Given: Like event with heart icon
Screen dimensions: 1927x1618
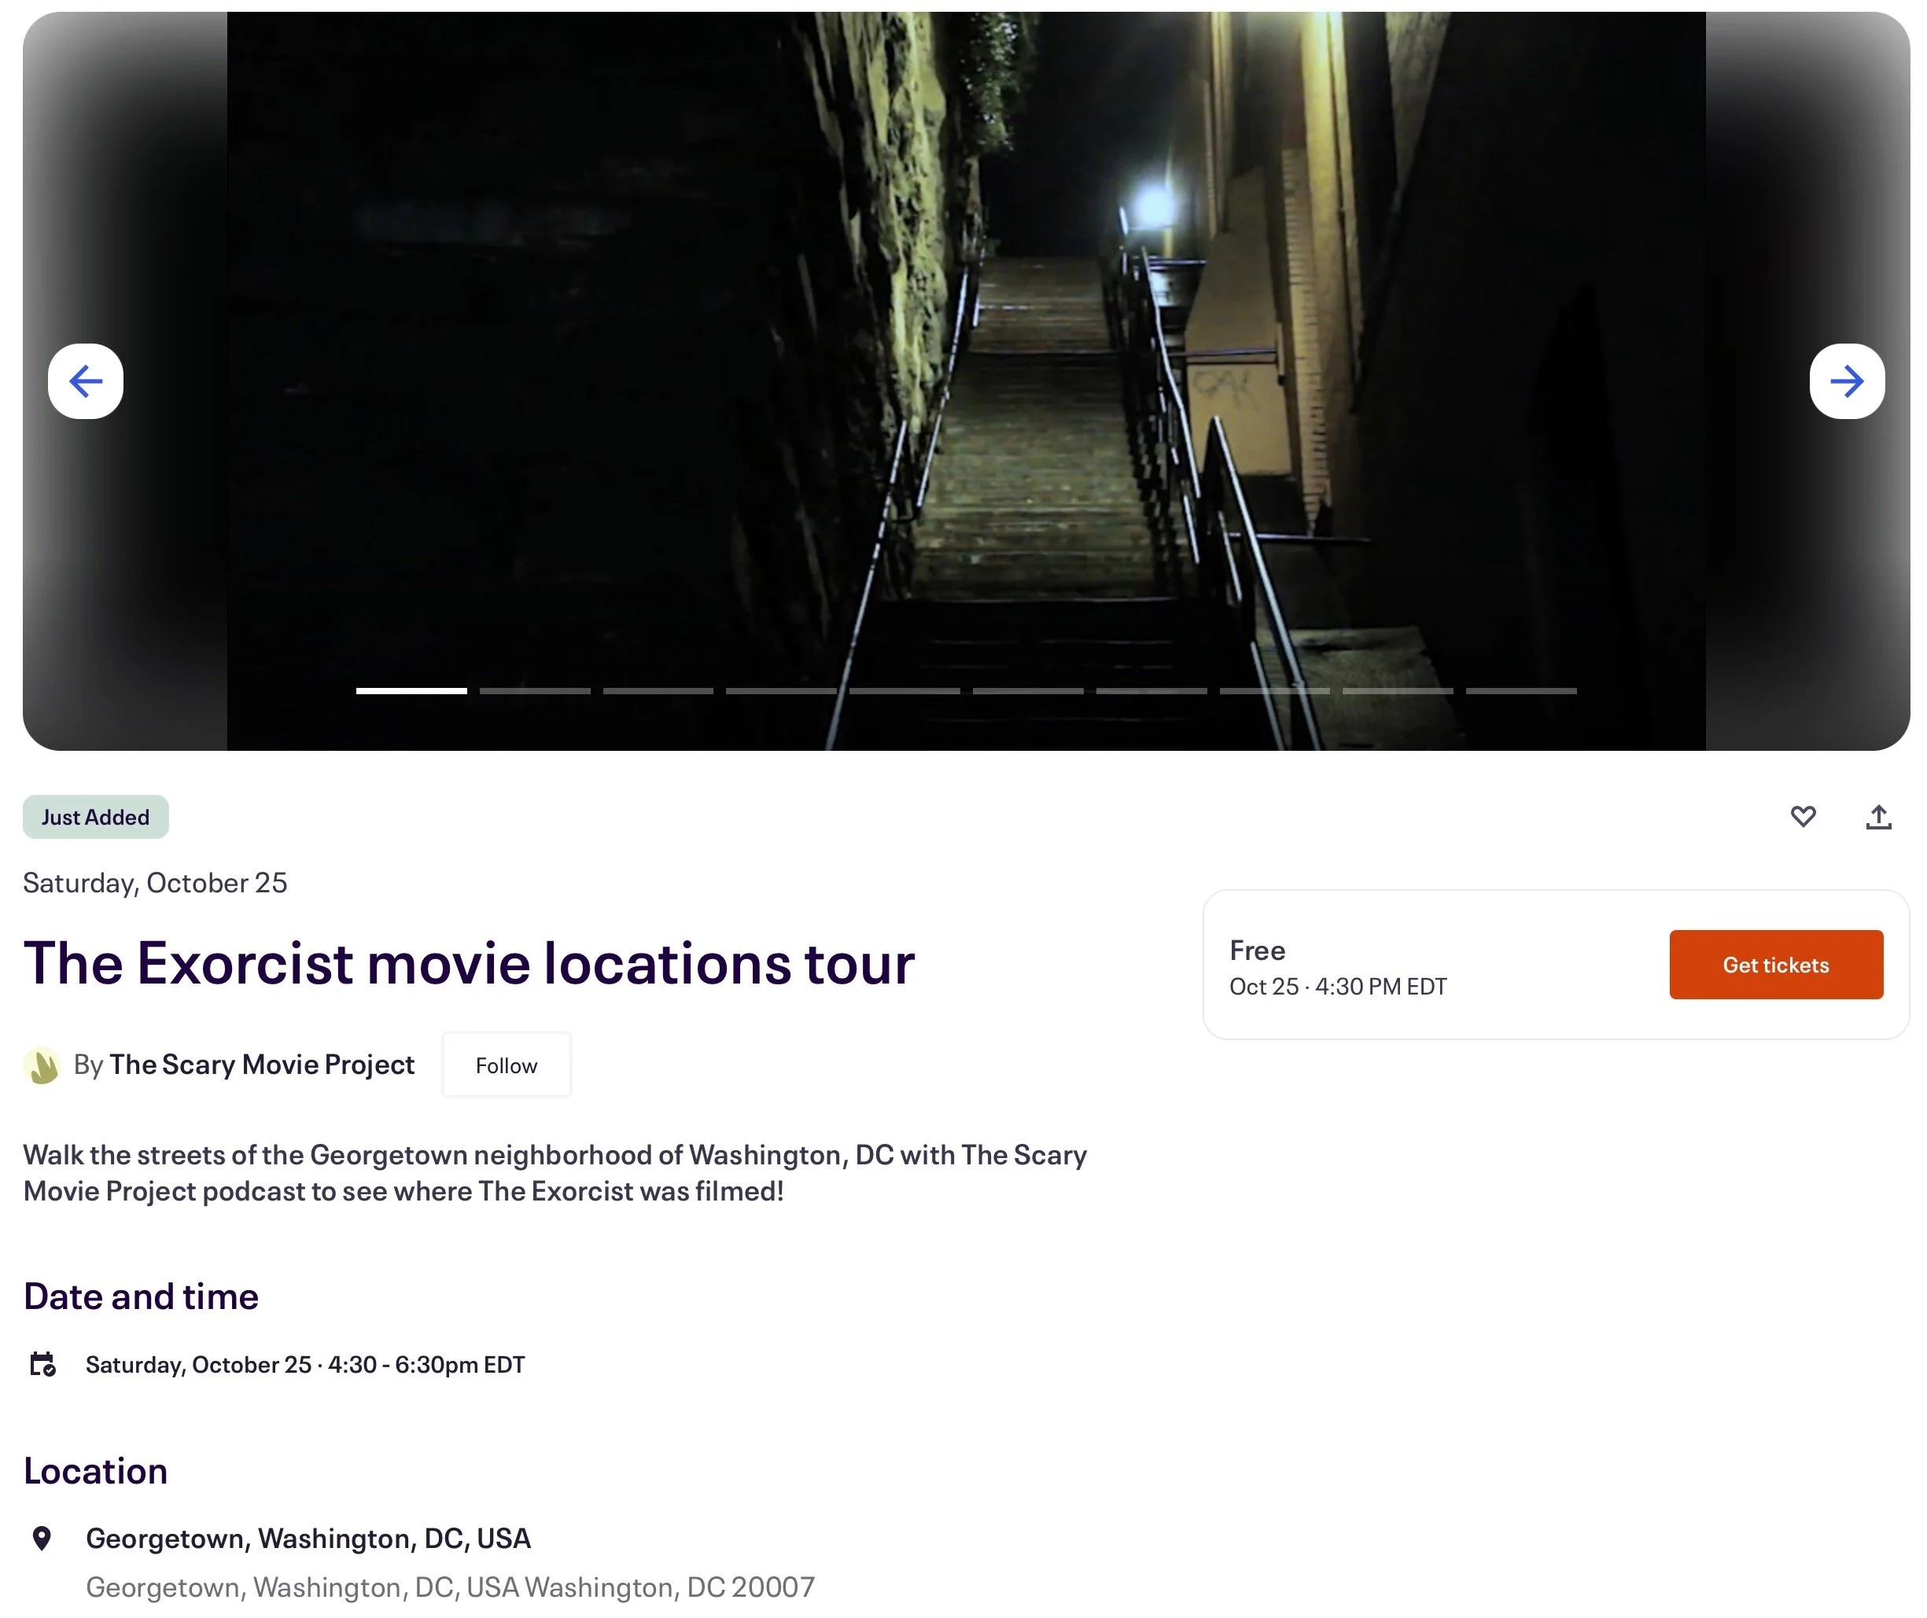Looking at the screenshot, I should 1802,816.
